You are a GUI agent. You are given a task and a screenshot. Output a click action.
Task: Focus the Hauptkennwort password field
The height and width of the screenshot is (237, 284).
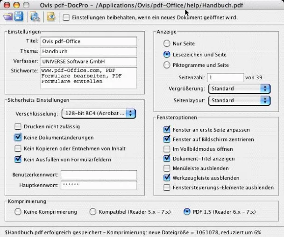coord(99,185)
